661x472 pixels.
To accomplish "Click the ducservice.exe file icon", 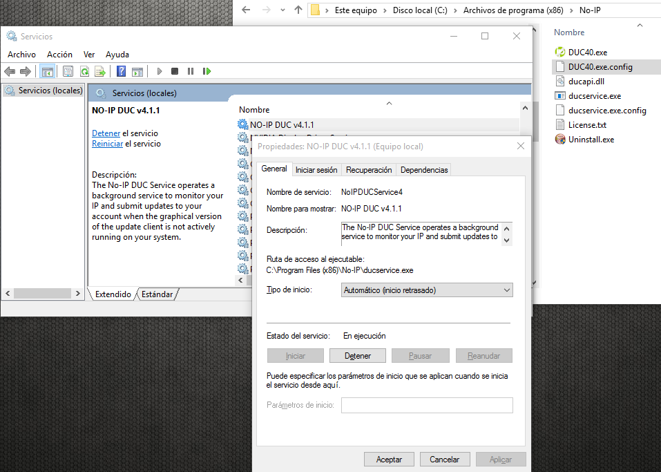I will [560, 96].
